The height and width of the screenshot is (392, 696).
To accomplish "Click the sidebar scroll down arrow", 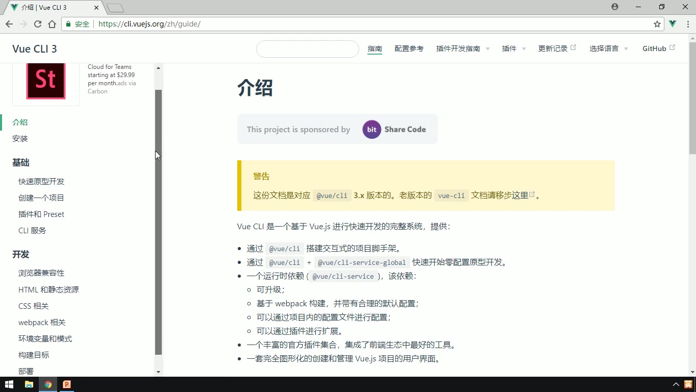I will 158,372.
